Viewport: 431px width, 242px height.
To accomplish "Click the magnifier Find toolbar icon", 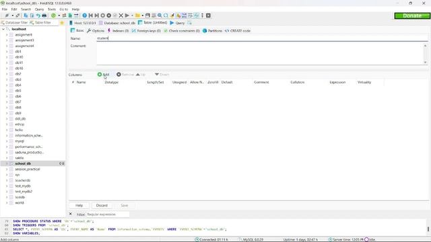I will tap(160, 15).
